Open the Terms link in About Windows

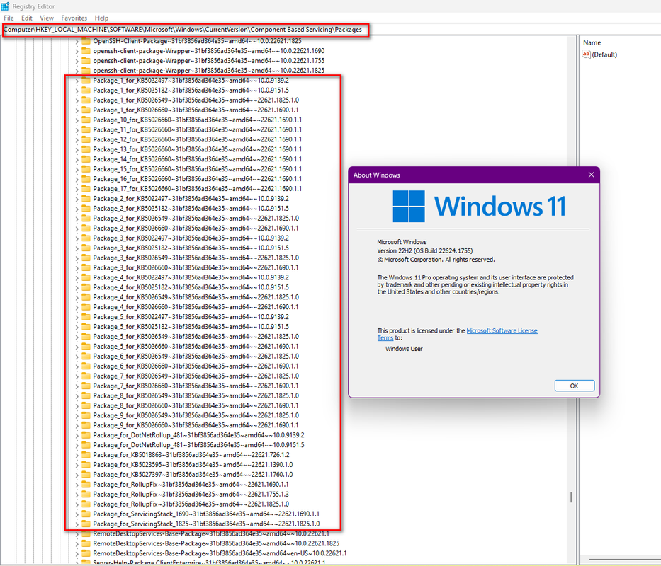point(385,337)
